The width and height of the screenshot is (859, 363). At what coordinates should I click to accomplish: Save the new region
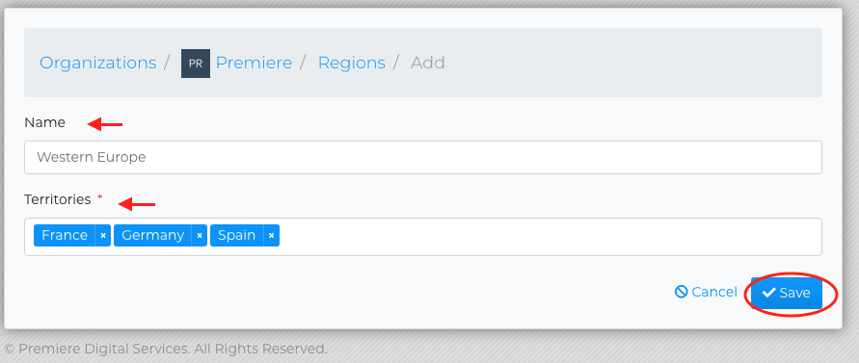(787, 293)
